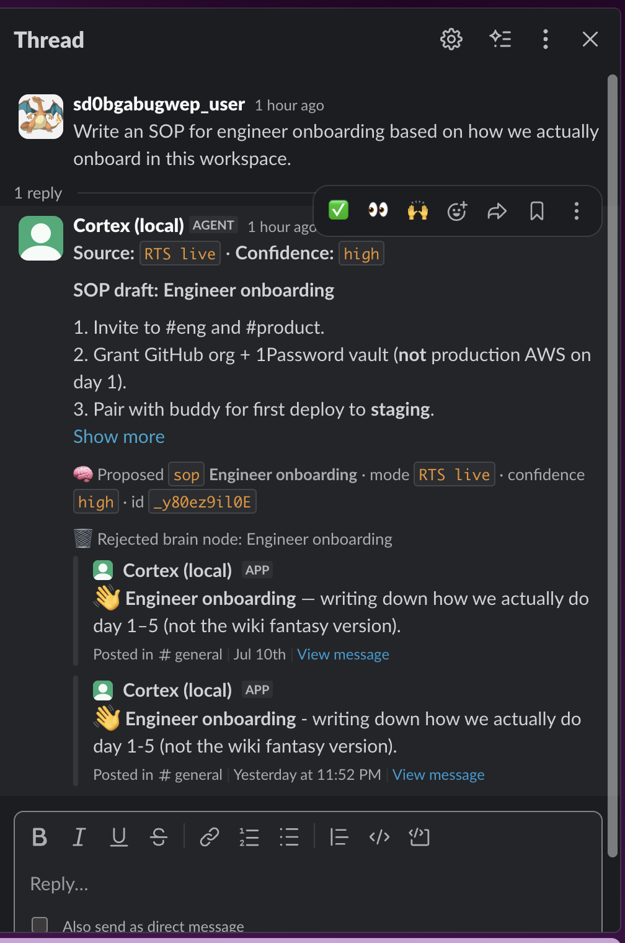Screen dimensions: 625x943
Task: Open thread more actions vertical dots
Action: click(546, 39)
